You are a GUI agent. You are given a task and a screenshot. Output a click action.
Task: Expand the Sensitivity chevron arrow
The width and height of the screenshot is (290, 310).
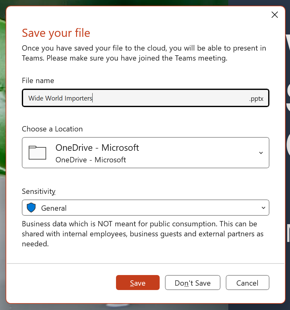coord(263,208)
